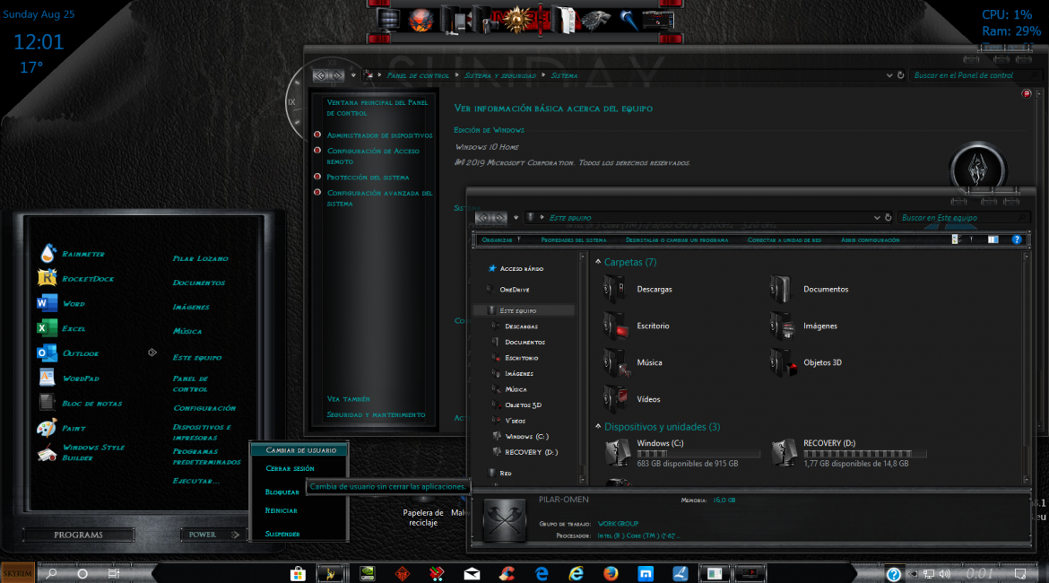Viewport: 1049px width, 583px height.
Task: Open the Objetos 3D folder
Action: pyautogui.click(x=805, y=362)
